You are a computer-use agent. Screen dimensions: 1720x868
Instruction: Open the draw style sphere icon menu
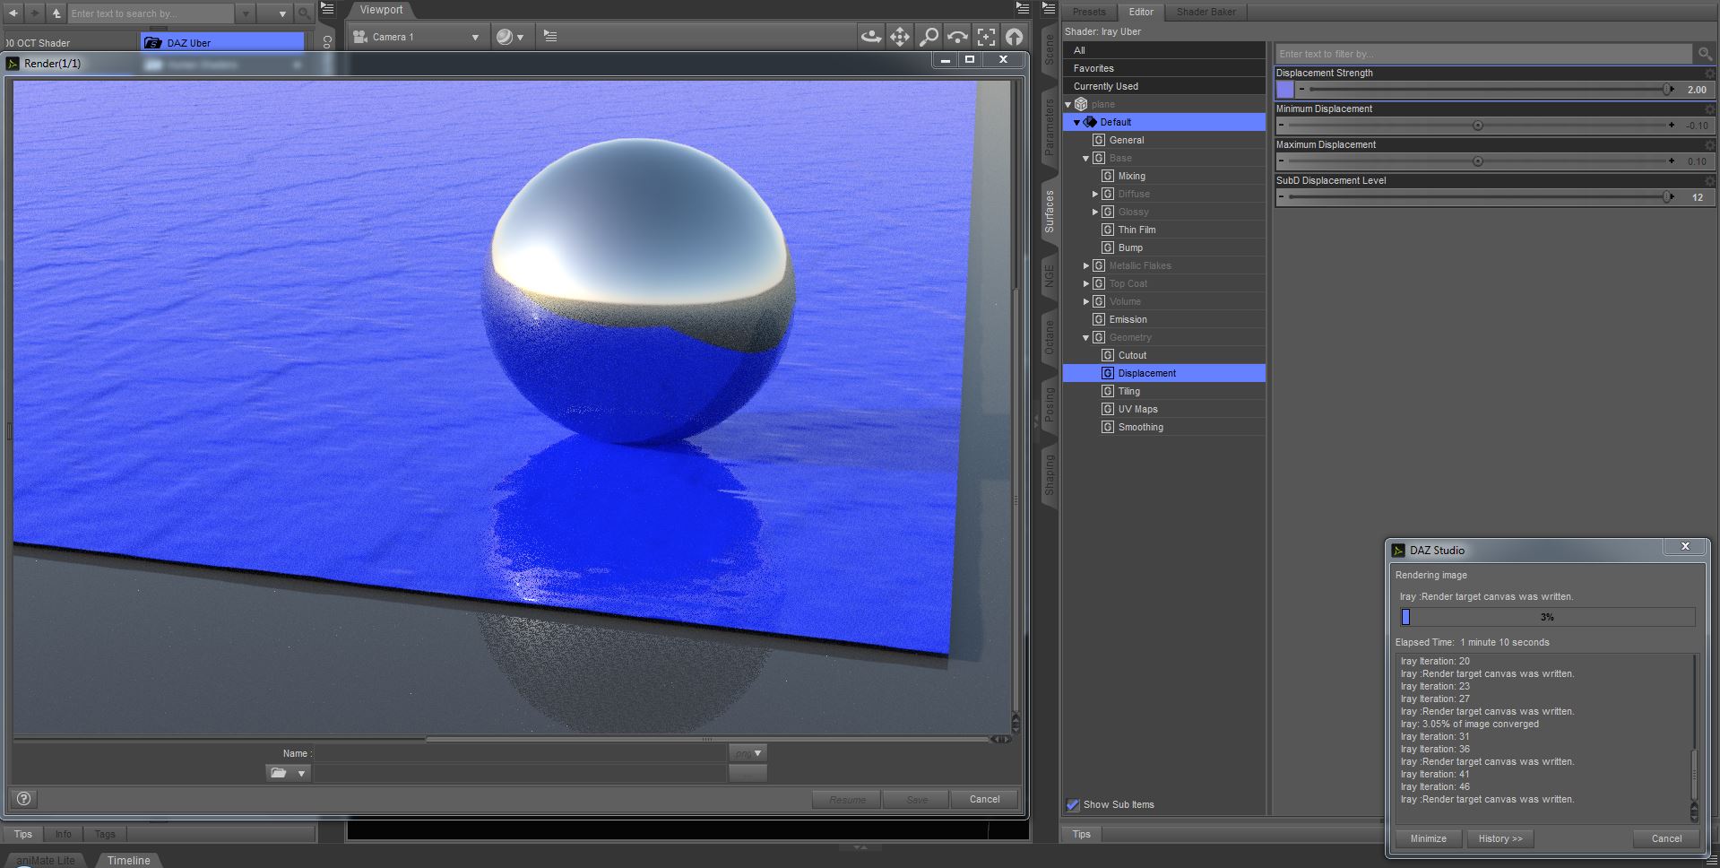point(509,37)
